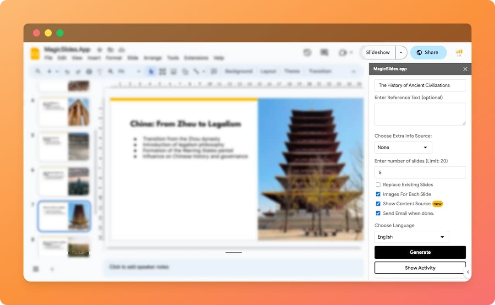Viewport: 495px width, 305px height.
Task: Toggle Show Content Source checkbox
Action: (378, 204)
